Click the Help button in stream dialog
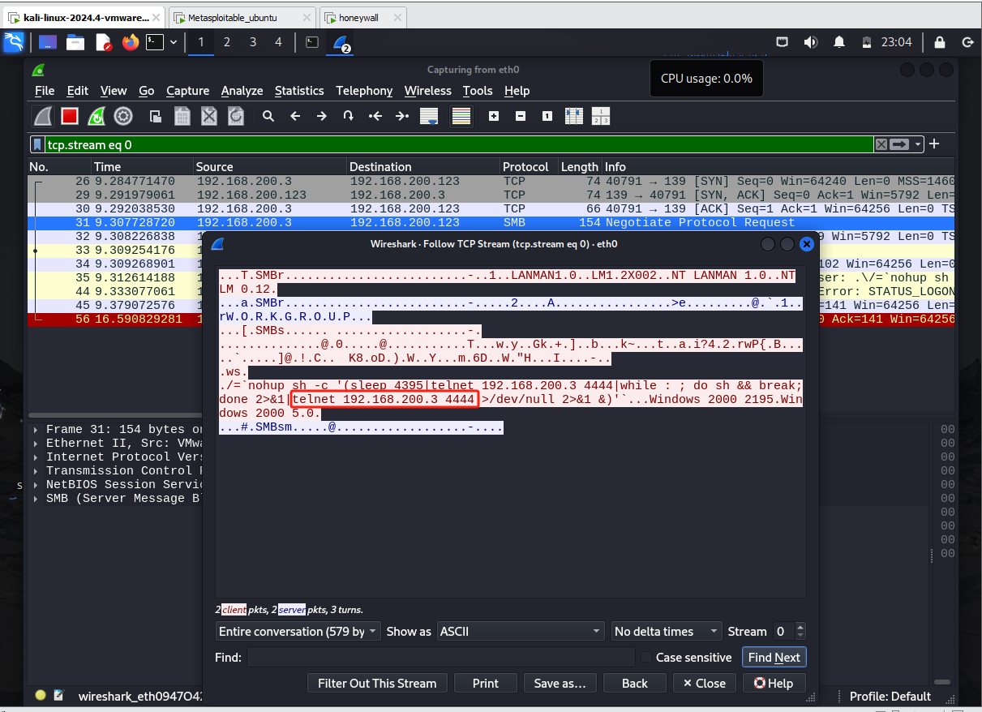Screen dimensions: 982x712 [774, 684]
